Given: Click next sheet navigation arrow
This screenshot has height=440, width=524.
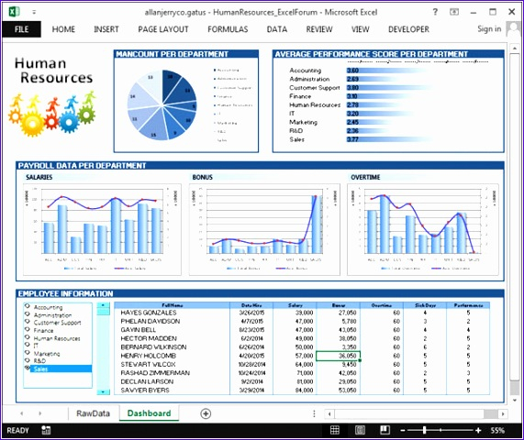Looking at the screenshot, I should coord(40,413).
